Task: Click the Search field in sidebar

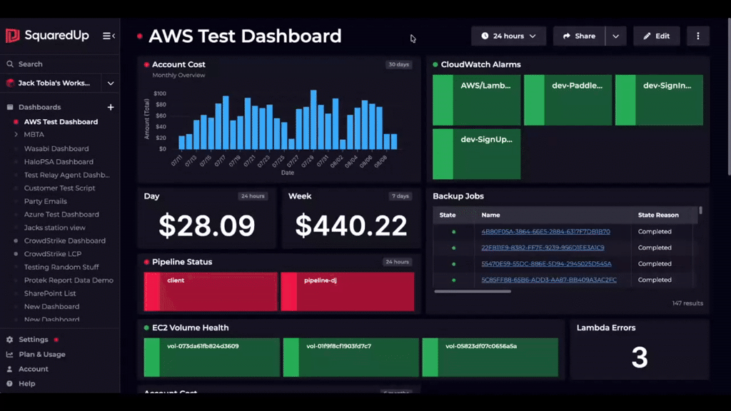Action: pyautogui.click(x=60, y=64)
